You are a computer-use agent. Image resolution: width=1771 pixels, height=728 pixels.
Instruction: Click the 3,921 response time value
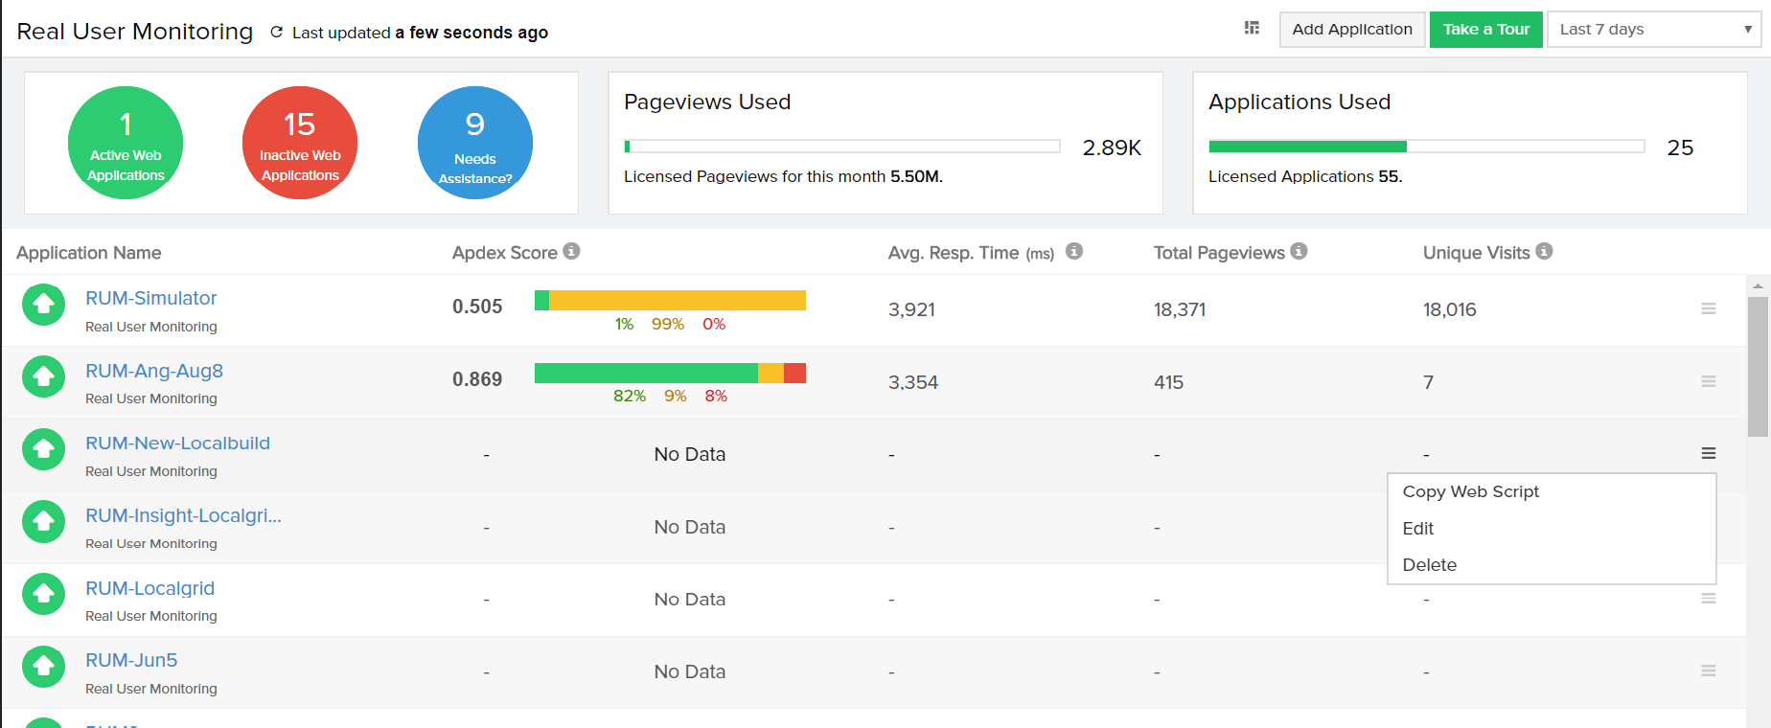tap(911, 309)
